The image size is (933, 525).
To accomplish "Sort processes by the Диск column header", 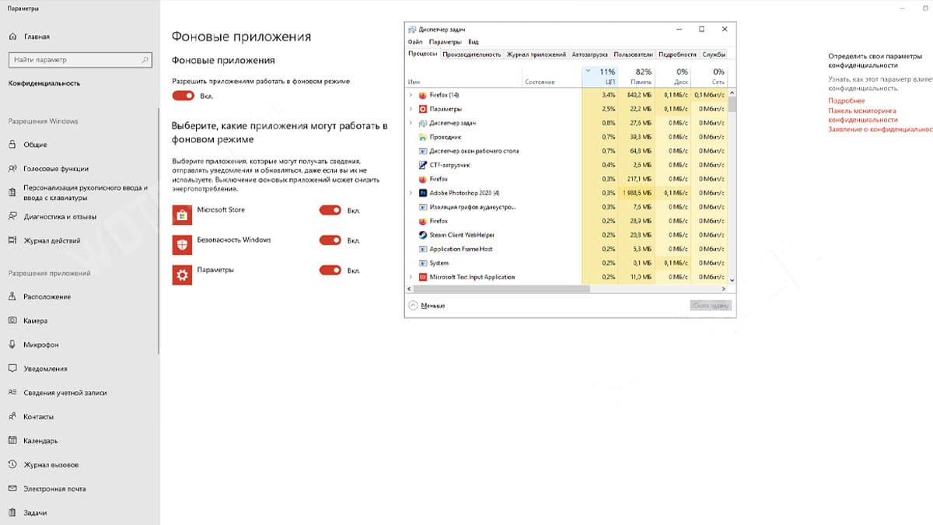I will (x=673, y=75).
